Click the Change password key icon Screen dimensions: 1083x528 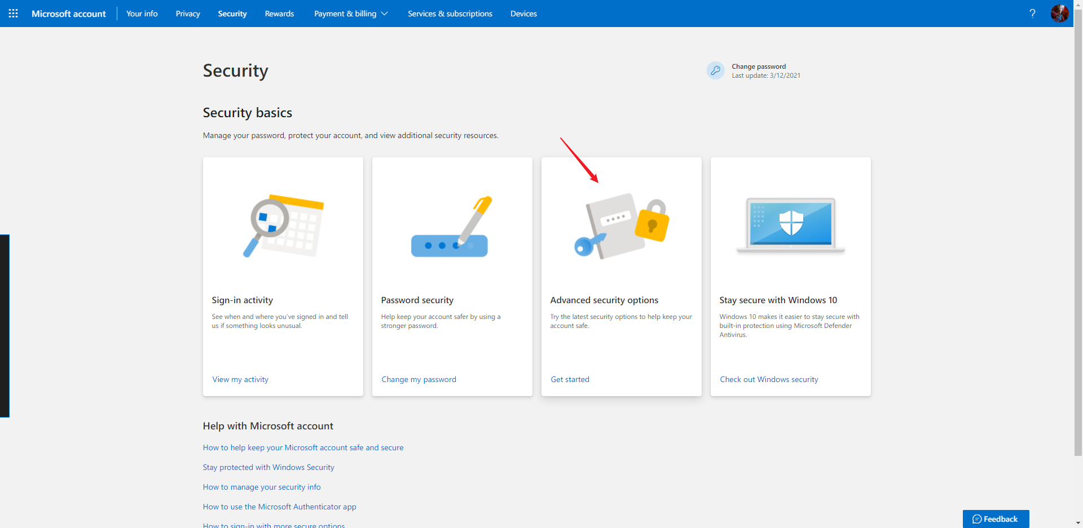click(715, 70)
